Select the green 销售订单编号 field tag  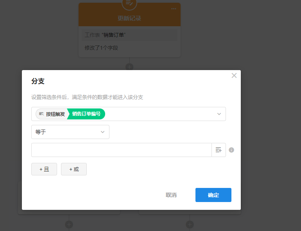click(x=86, y=114)
